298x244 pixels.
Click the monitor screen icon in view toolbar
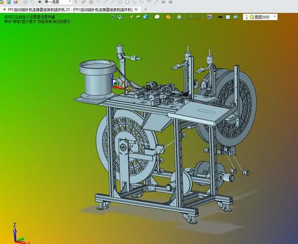[x=209, y=17]
